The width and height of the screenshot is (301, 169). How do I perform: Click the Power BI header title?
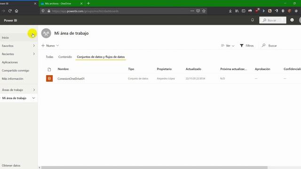coord(10,20)
